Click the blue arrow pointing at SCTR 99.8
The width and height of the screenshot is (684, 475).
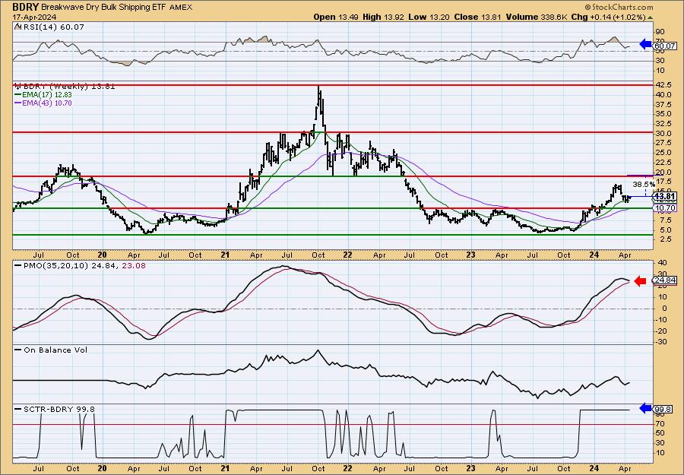point(645,408)
